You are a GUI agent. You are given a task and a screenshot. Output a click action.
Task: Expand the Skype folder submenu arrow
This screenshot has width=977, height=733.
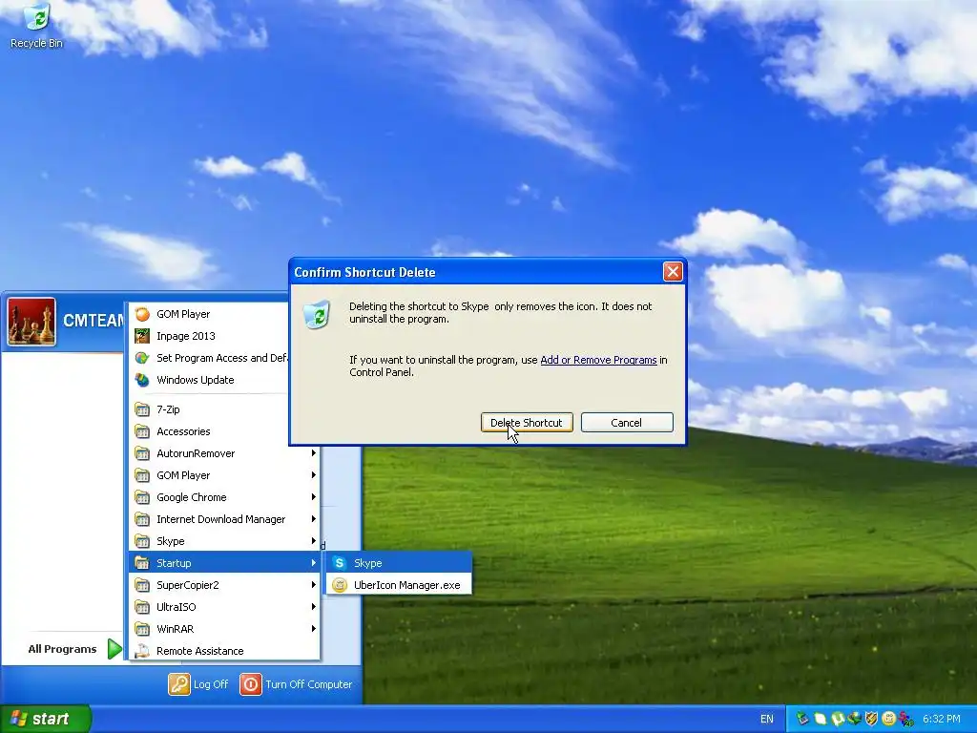(313, 541)
